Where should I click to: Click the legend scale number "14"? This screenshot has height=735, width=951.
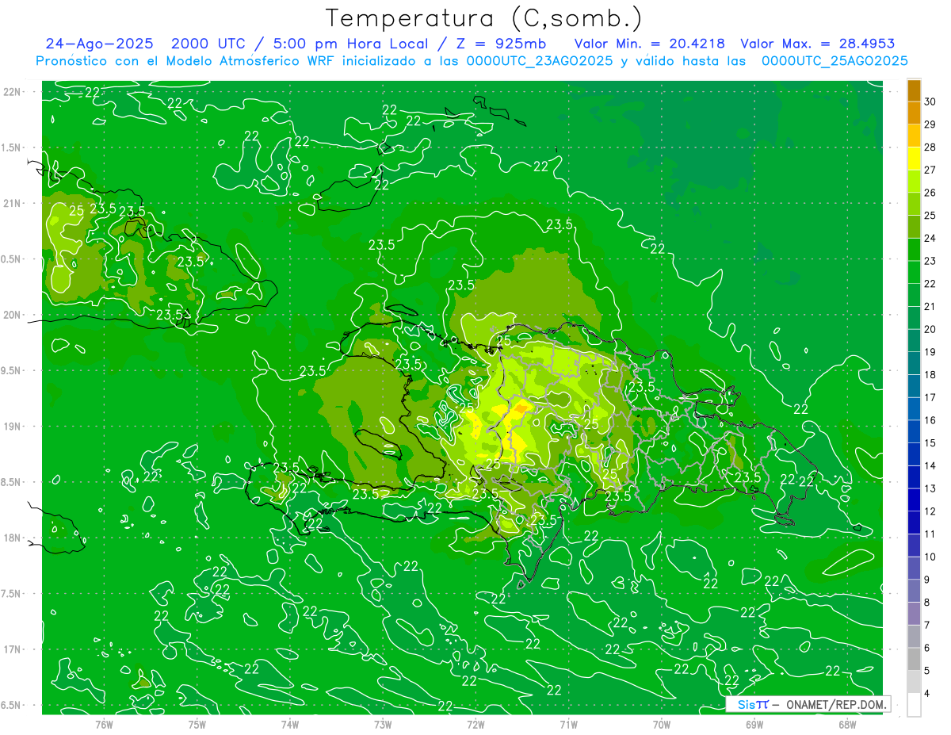(930, 465)
